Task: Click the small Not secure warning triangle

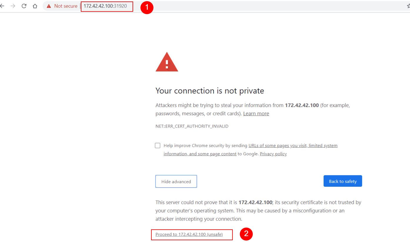Action: tap(49, 6)
